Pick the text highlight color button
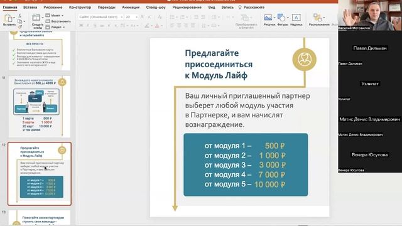402x226 pixels. (x=146, y=26)
